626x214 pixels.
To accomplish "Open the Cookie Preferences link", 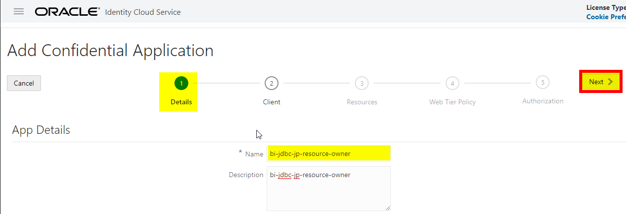I will click(606, 17).
